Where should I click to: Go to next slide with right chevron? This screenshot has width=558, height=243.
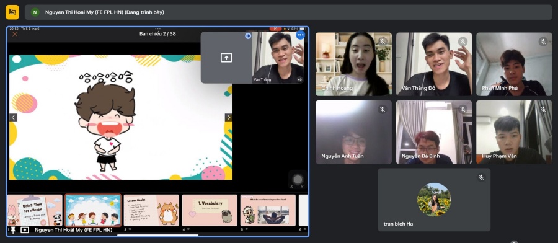[228, 117]
